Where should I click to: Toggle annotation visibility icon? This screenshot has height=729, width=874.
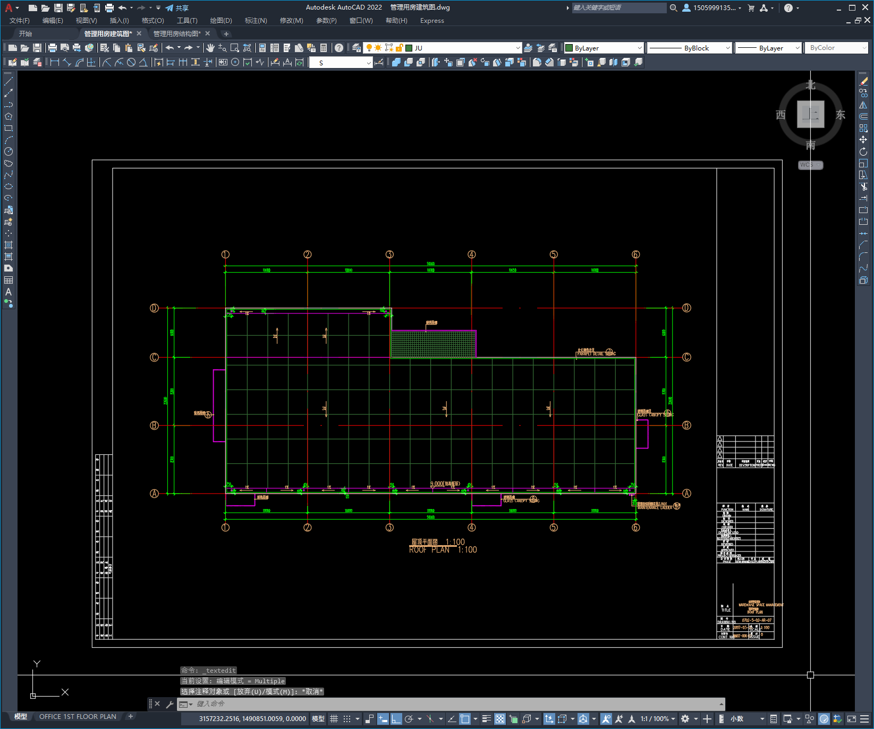point(606,719)
